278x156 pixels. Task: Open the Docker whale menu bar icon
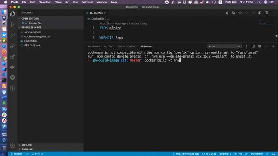(179, 2)
